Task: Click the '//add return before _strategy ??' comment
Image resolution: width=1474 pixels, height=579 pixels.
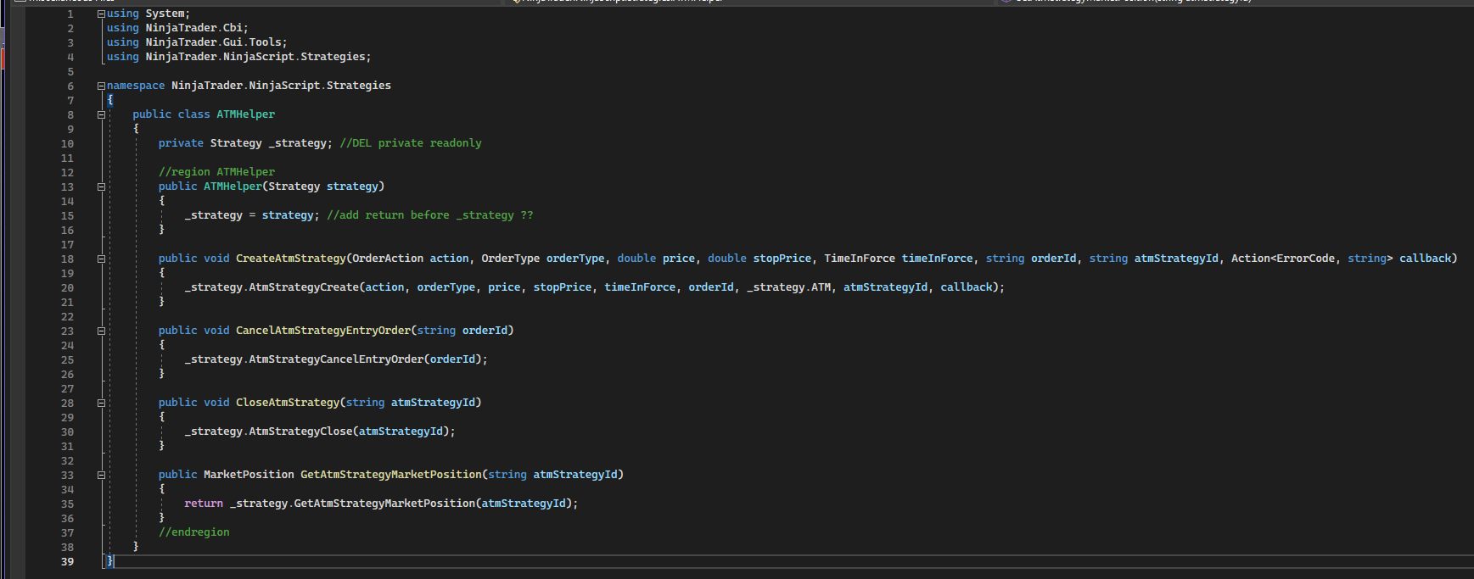Action: (x=430, y=215)
